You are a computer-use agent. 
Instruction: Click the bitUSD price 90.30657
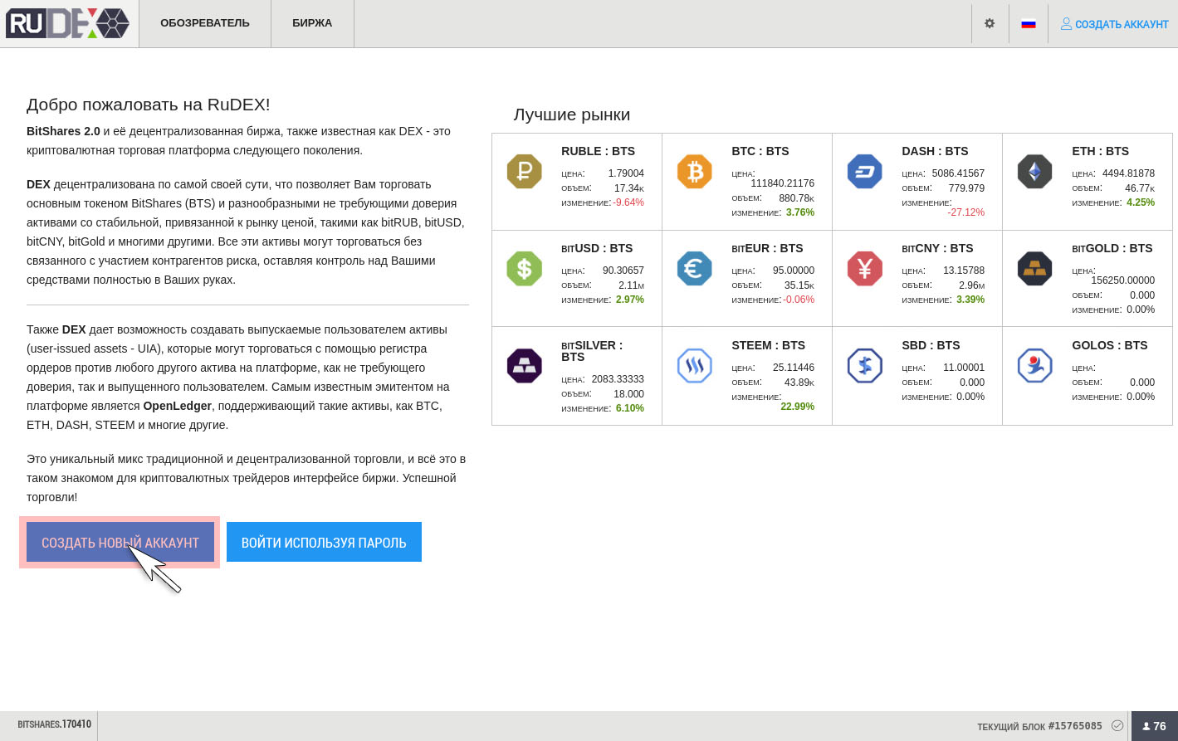point(623,271)
